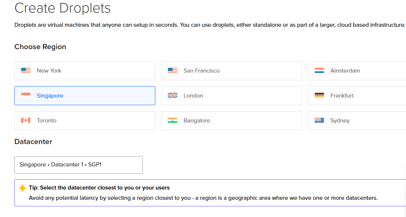The image size is (406, 217).
Task: Choose the Sydney region option
Action: pyautogui.click(x=356, y=121)
